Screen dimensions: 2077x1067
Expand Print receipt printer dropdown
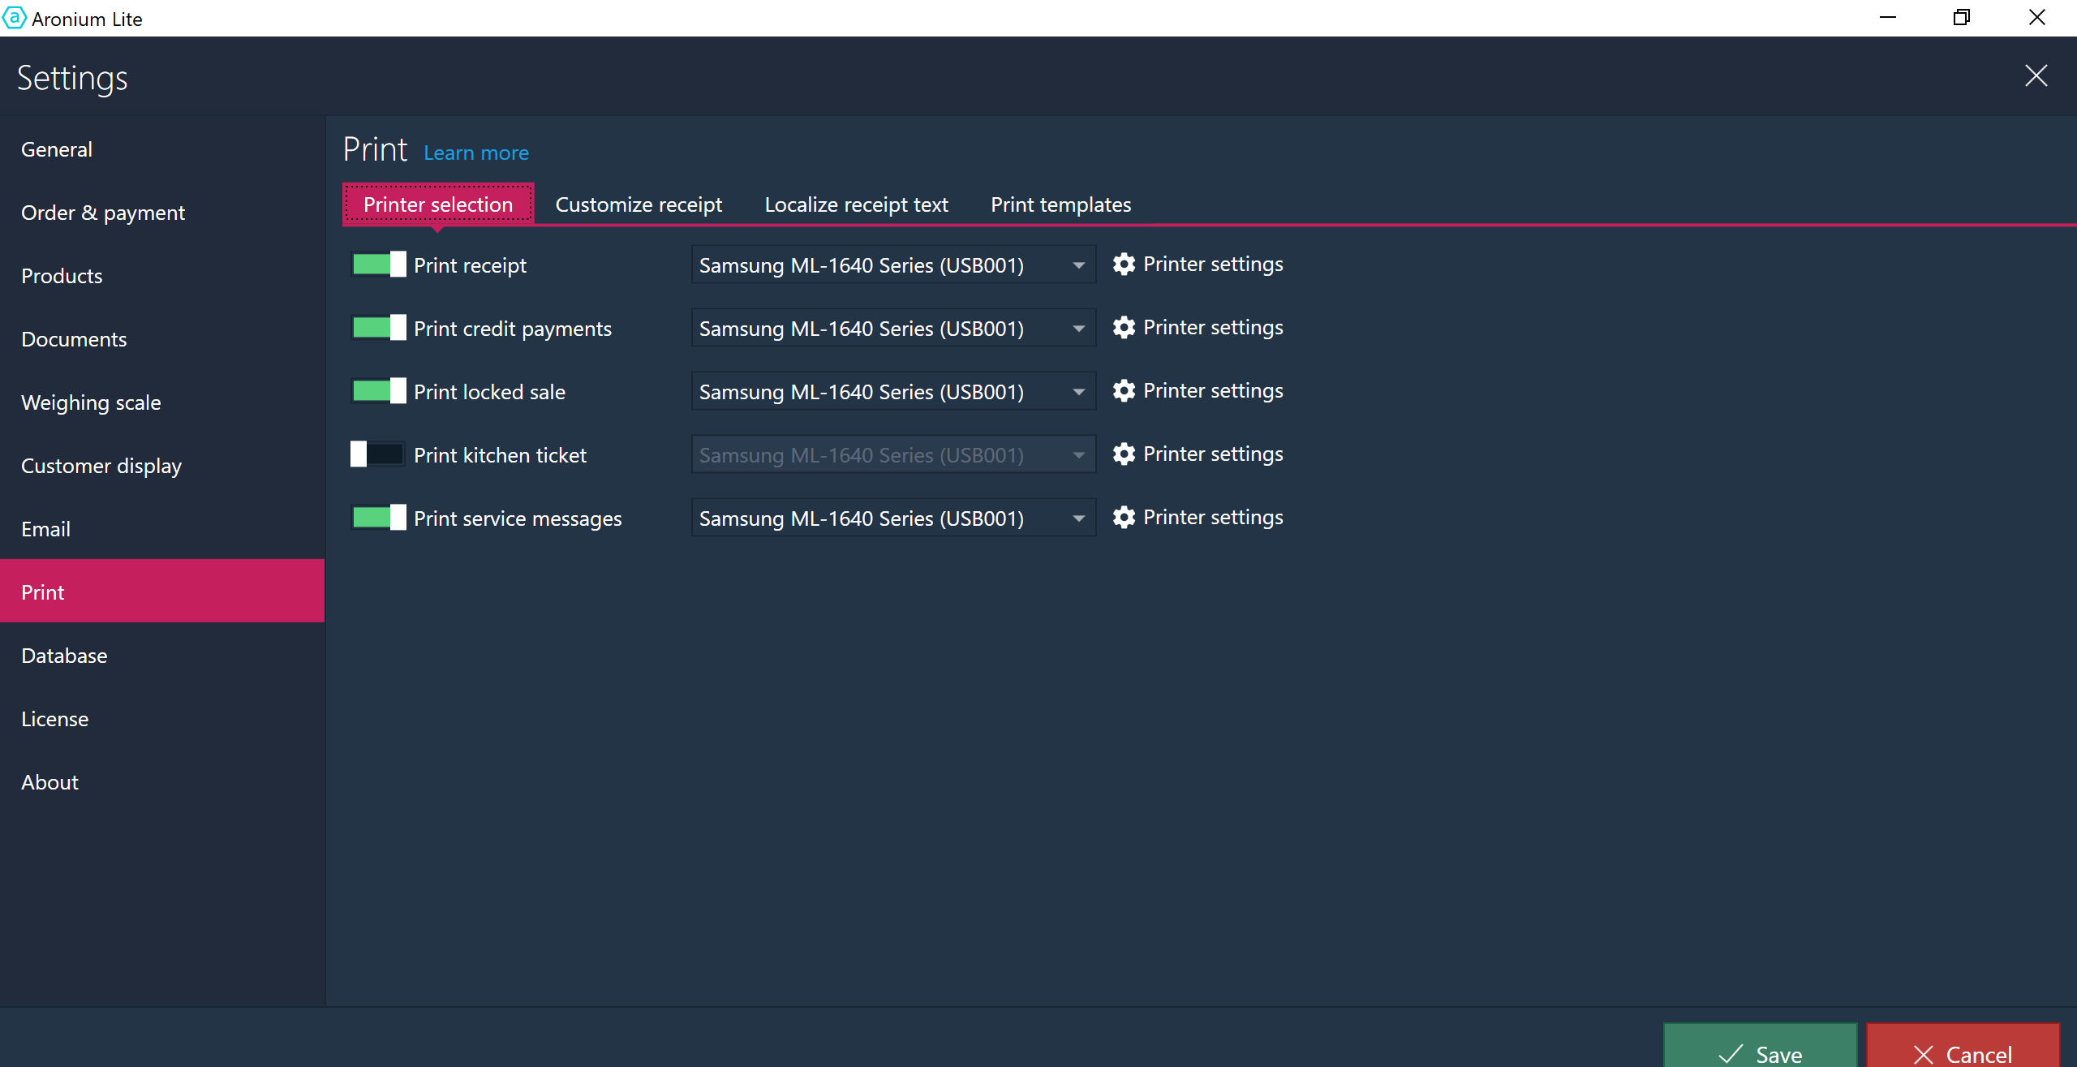pyautogui.click(x=1078, y=265)
